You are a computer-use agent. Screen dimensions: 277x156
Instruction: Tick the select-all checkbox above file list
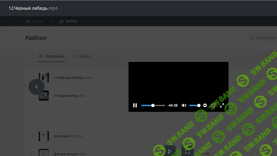(31, 56)
